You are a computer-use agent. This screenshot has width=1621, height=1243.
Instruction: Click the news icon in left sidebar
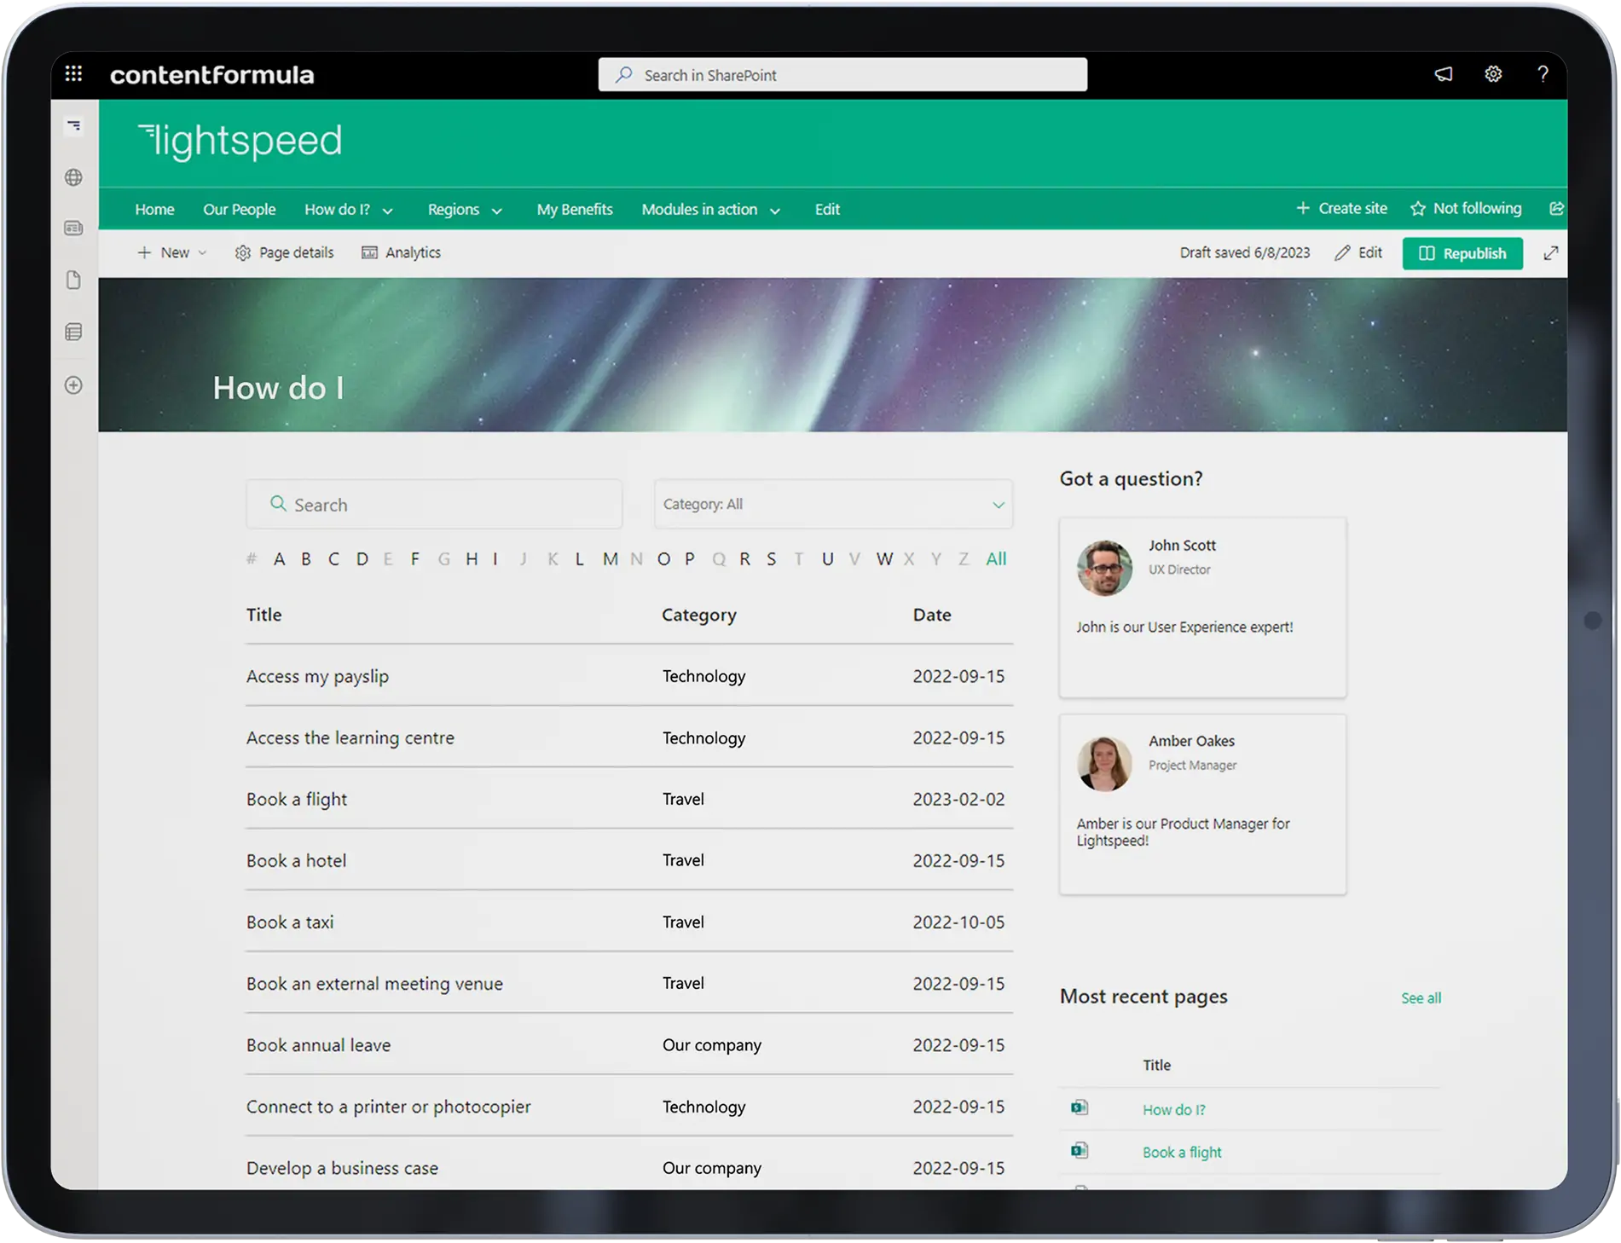click(x=74, y=228)
